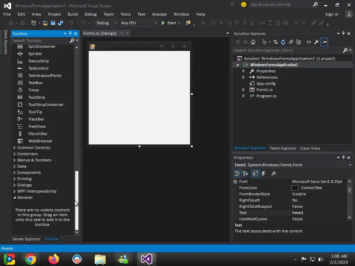This screenshot has width=355, height=266.
Task: Toggle auto-hide pin on Solution Explorer
Action: pos(344,34)
